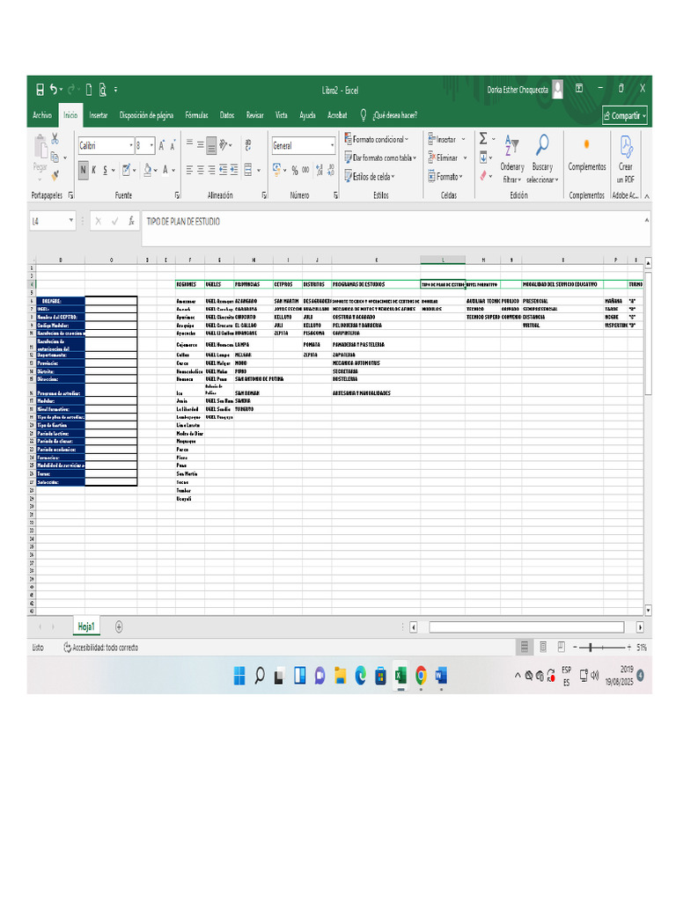This screenshot has height=901, width=676.
Task: Toggle bold formatting (N)
Action: 84,170
